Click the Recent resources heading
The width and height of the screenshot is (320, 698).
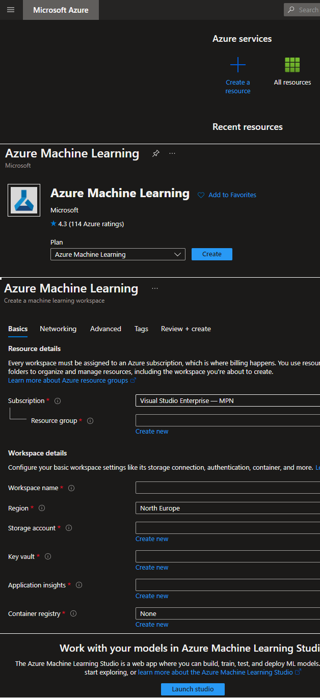(248, 127)
